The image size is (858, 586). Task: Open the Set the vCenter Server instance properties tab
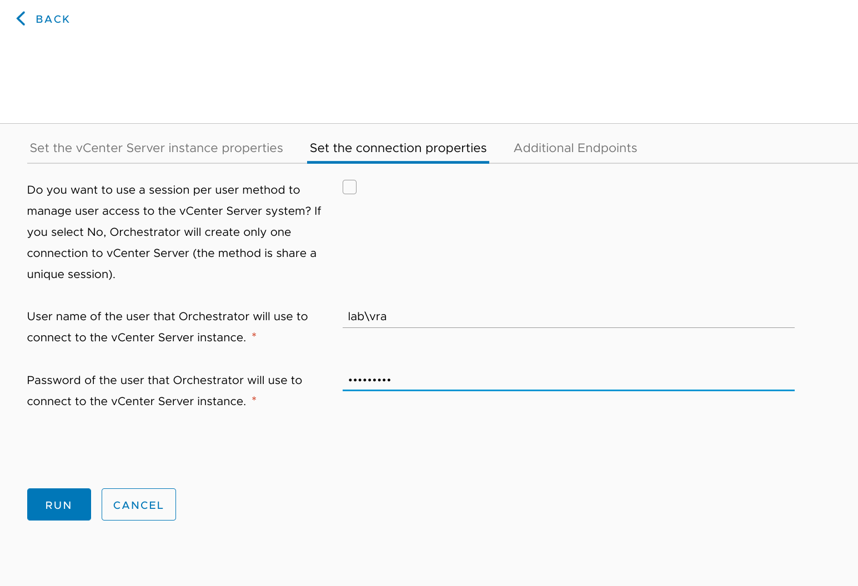[156, 148]
